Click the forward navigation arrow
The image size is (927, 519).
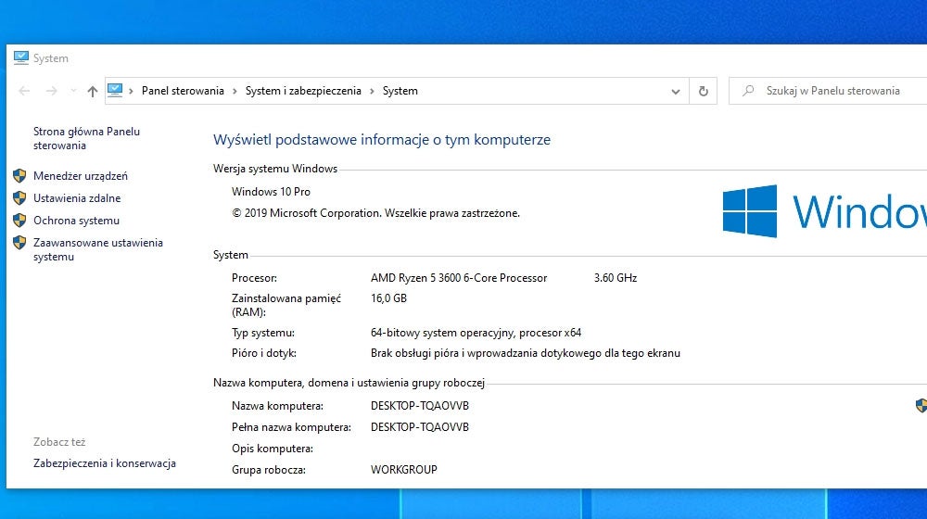[51, 91]
